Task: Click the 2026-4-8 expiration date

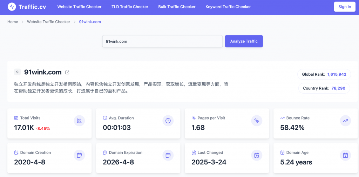Action: pos(118,162)
